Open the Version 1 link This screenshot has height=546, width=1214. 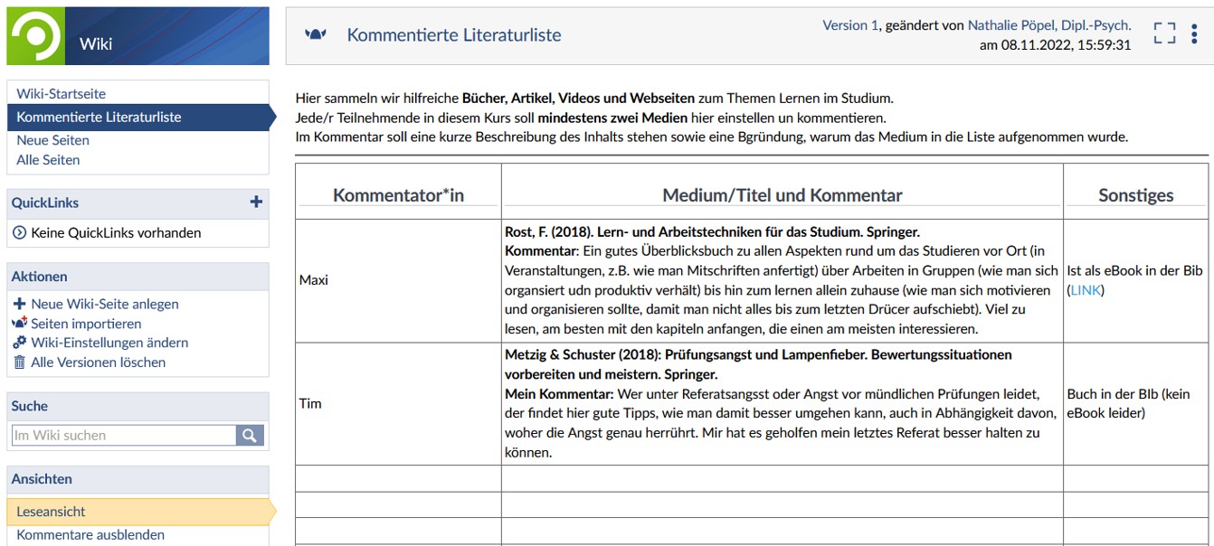coord(849,25)
